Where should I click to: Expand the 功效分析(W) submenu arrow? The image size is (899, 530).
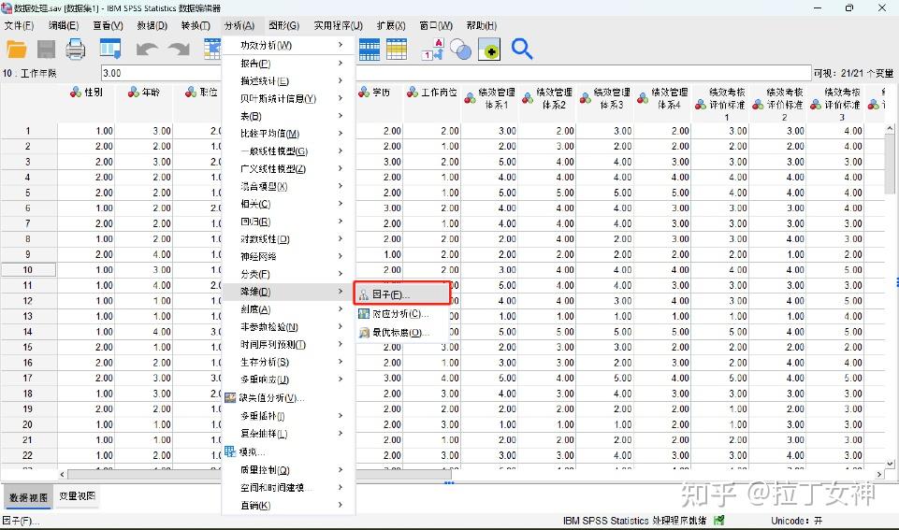click(341, 45)
